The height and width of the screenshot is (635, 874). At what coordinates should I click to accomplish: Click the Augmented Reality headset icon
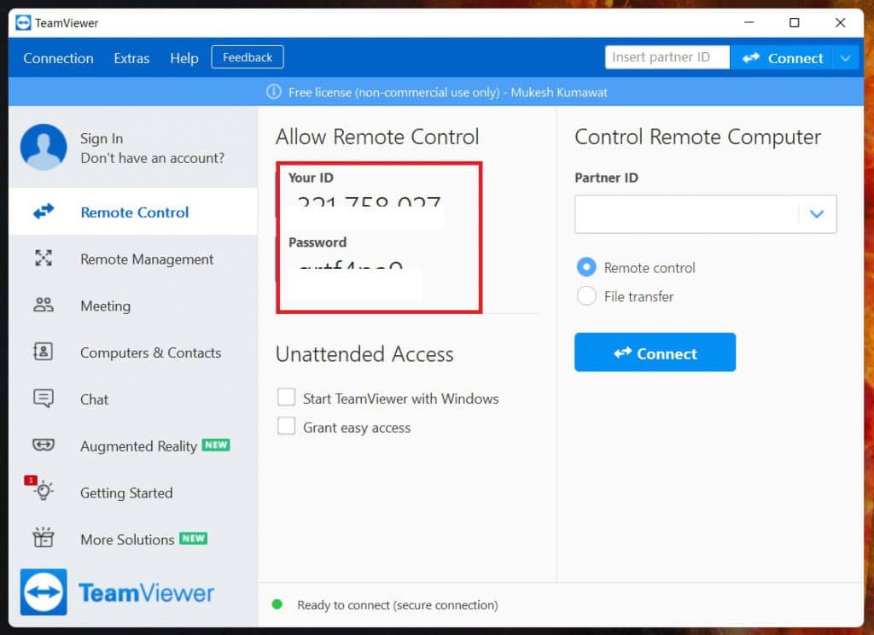pos(44,445)
